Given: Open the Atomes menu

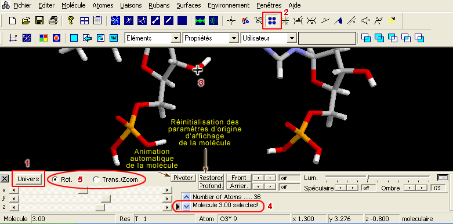Looking at the screenshot, I should [103, 5].
